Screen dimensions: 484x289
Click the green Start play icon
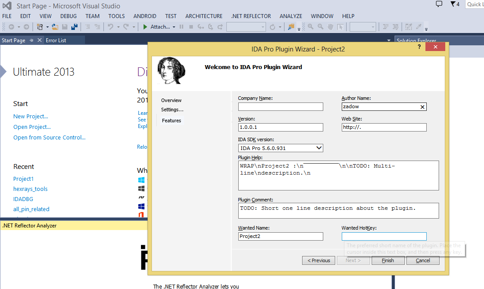tap(145, 27)
